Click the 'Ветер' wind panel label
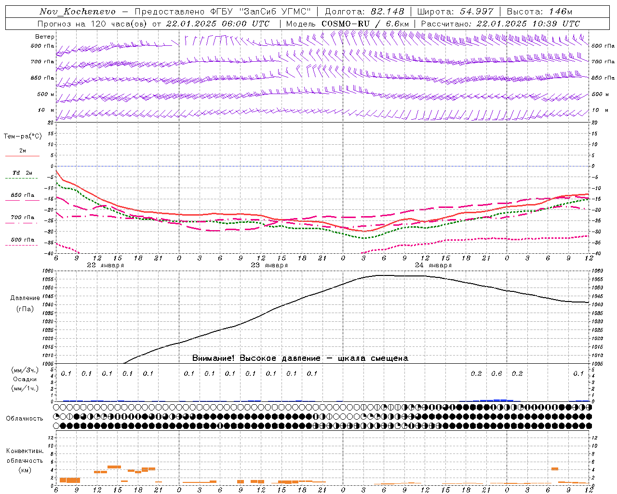This screenshot has height=494, width=617. pyautogui.click(x=44, y=37)
